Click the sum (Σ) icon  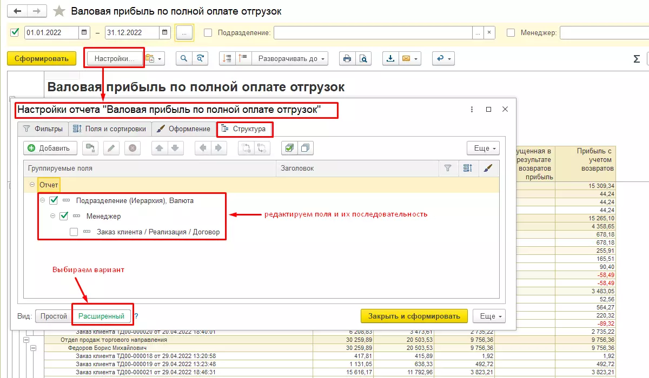click(x=637, y=59)
